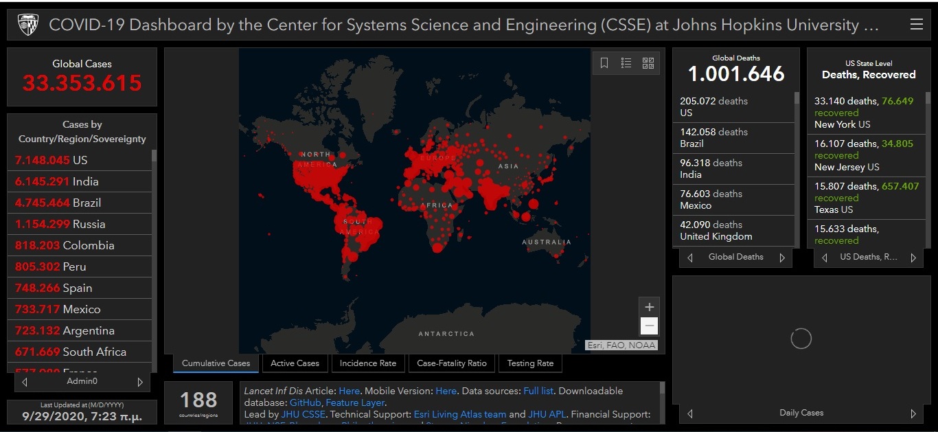Image resolution: width=938 pixels, height=432 pixels.
Task: Switch to the Incidence Rate tab
Action: [368, 363]
